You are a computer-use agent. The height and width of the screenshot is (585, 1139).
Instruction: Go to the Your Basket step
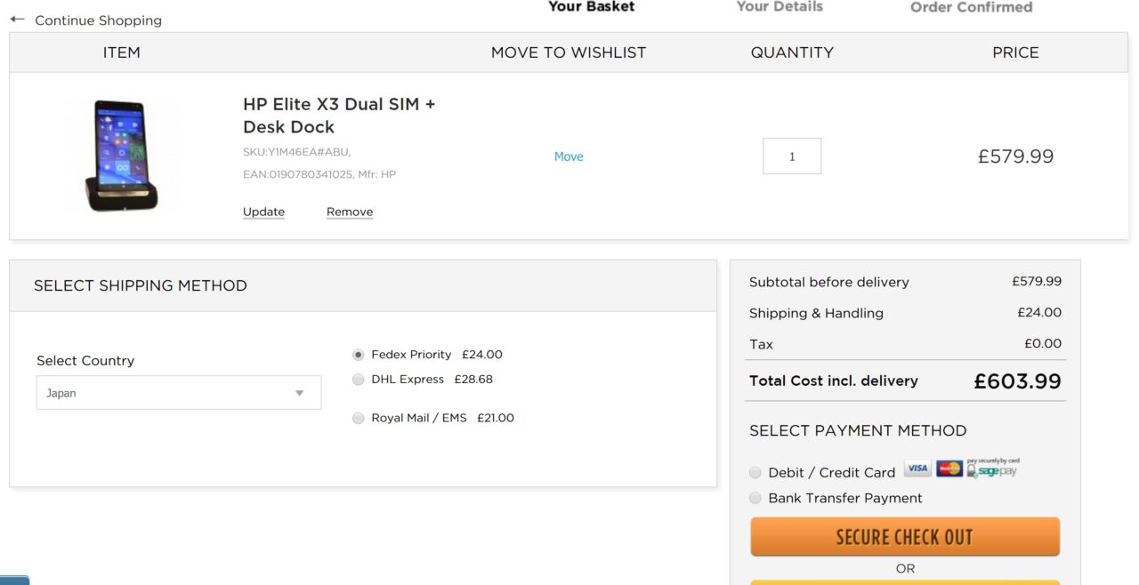[591, 7]
